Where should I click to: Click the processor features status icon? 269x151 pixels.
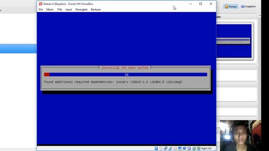point(189,148)
